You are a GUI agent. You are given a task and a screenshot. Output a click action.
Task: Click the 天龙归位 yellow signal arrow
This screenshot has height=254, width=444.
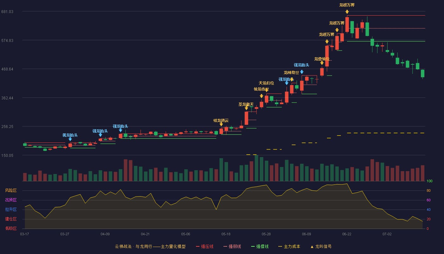point(266,90)
